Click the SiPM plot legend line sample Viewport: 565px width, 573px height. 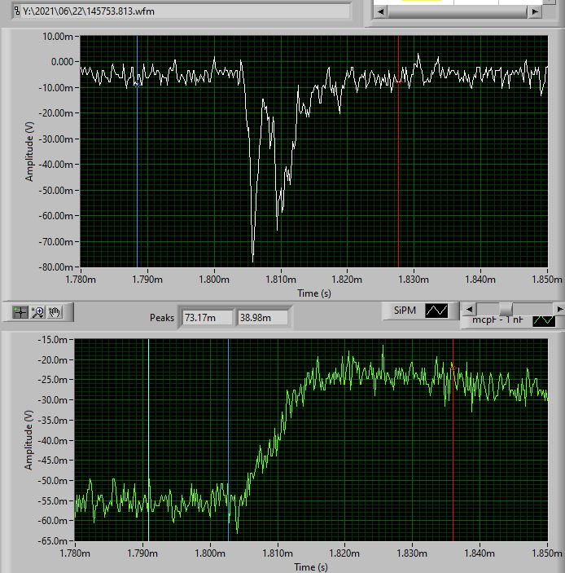[x=437, y=311]
